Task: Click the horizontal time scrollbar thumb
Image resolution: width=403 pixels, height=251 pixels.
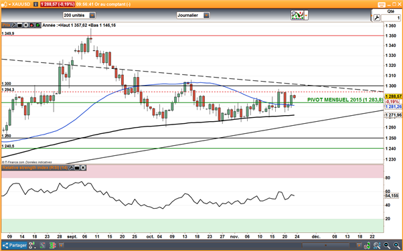Action: pyautogui.click(x=325, y=246)
